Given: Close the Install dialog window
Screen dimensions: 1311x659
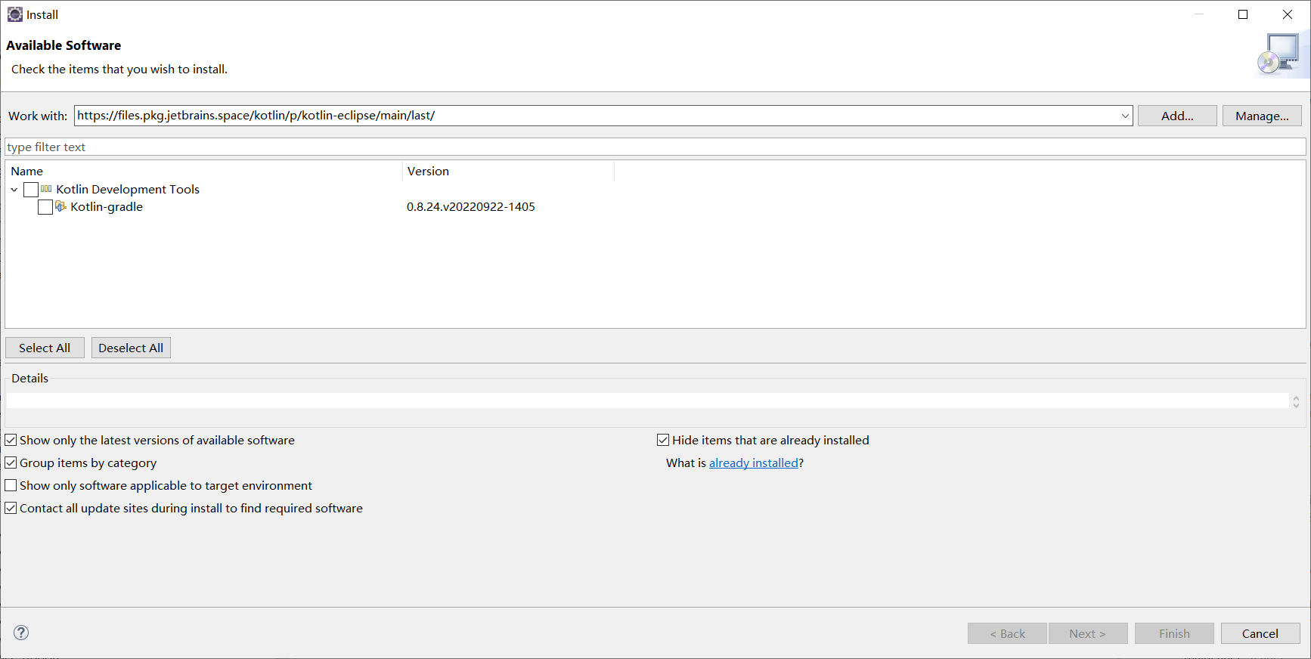Looking at the screenshot, I should (1288, 14).
